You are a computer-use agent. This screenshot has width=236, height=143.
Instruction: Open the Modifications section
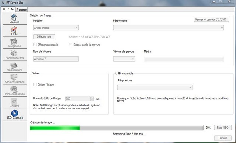coord(15,67)
